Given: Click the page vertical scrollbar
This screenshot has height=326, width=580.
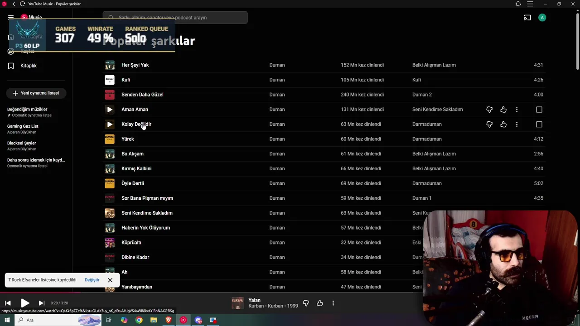Looking at the screenshot, I should (577, 41).
